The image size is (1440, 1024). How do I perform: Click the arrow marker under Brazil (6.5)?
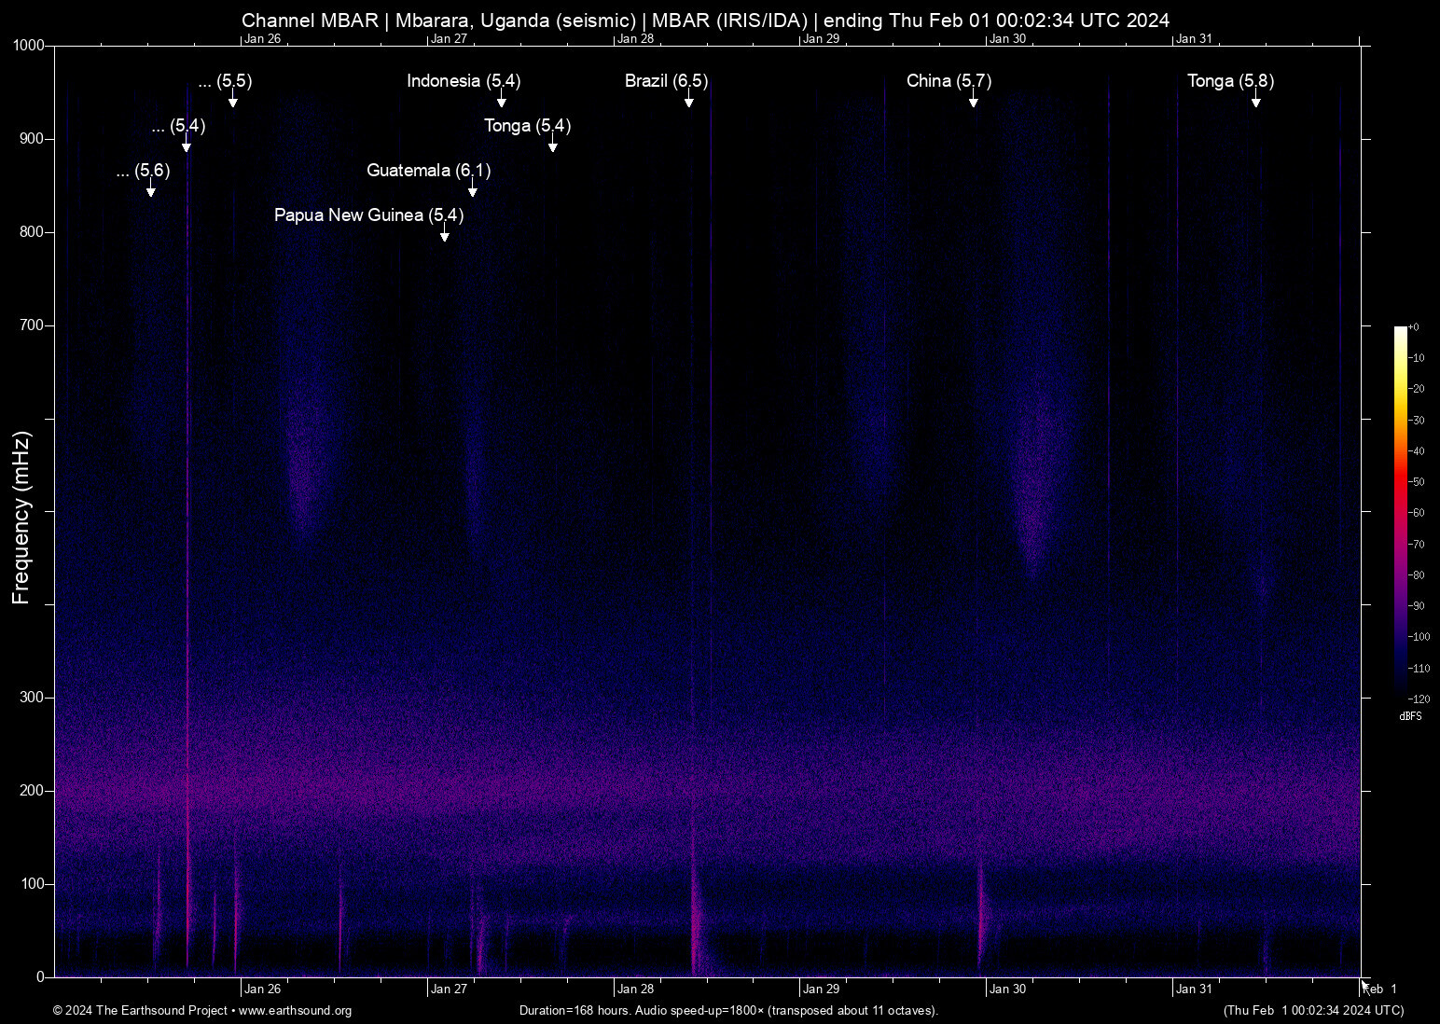pyautogui.click(x=688, y=101)
